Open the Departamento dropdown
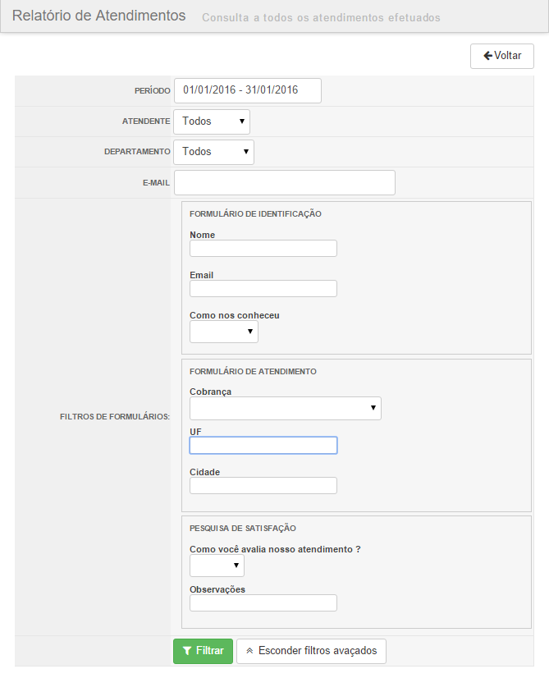 213,152
